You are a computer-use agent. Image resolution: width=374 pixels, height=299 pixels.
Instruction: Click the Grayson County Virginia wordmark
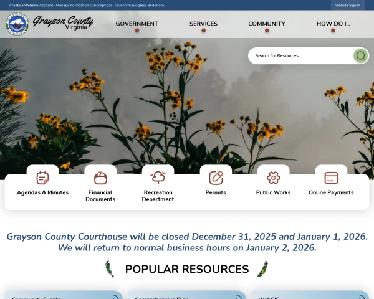[x=63, y=23]
